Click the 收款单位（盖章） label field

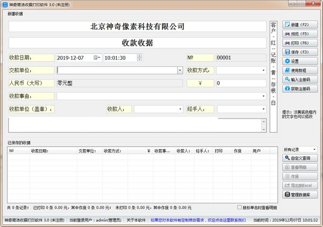[32, 109]
